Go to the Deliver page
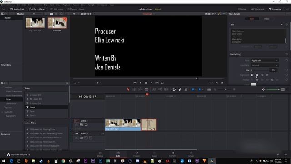This screenshot has width=291, height=164. tap(191, 154)
